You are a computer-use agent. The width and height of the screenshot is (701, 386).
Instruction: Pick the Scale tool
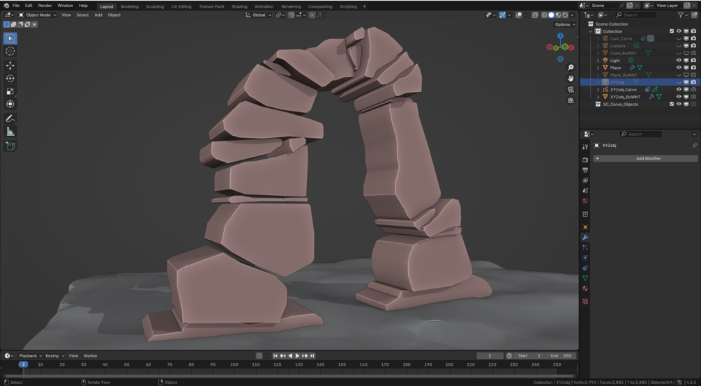10,91
